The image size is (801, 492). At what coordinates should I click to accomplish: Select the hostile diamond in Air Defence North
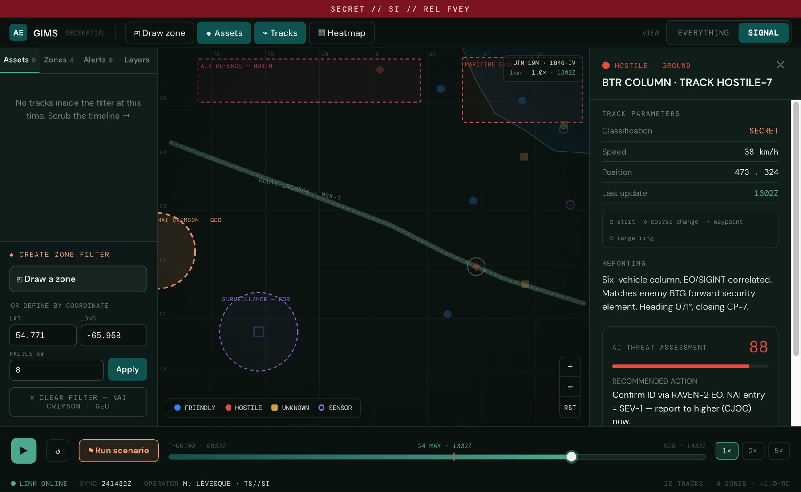pyautogui.click(x=380, y=70)
